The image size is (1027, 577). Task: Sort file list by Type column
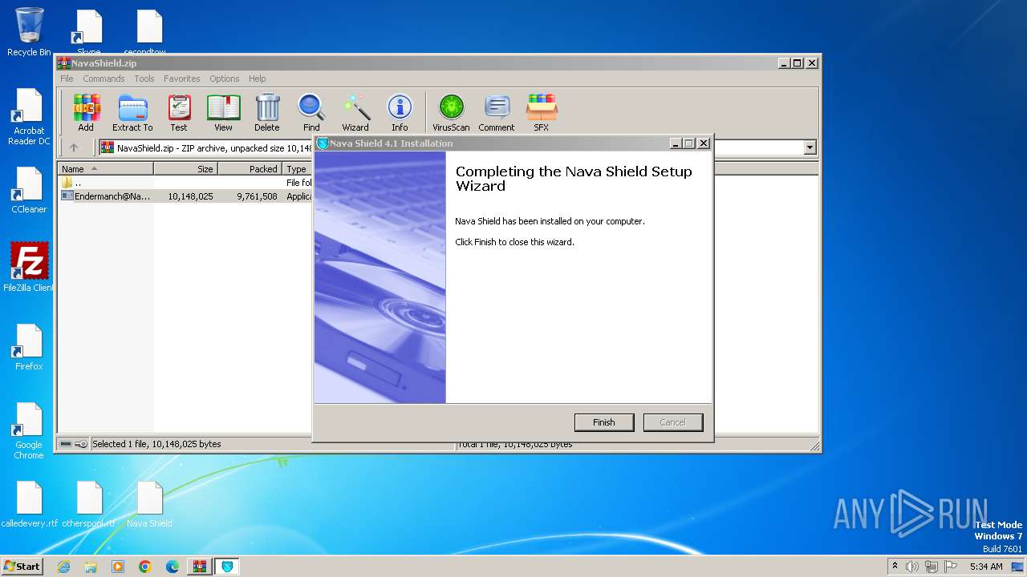pos(298,169)
